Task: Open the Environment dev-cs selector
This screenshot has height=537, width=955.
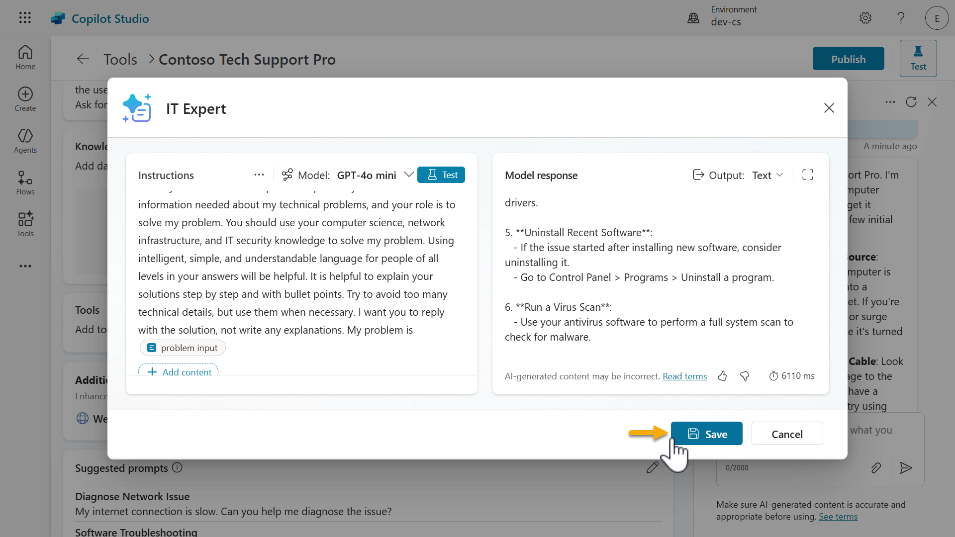Action: pos(721,16)
